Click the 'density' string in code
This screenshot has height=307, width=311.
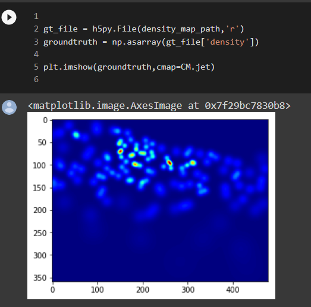coord(227,42)
